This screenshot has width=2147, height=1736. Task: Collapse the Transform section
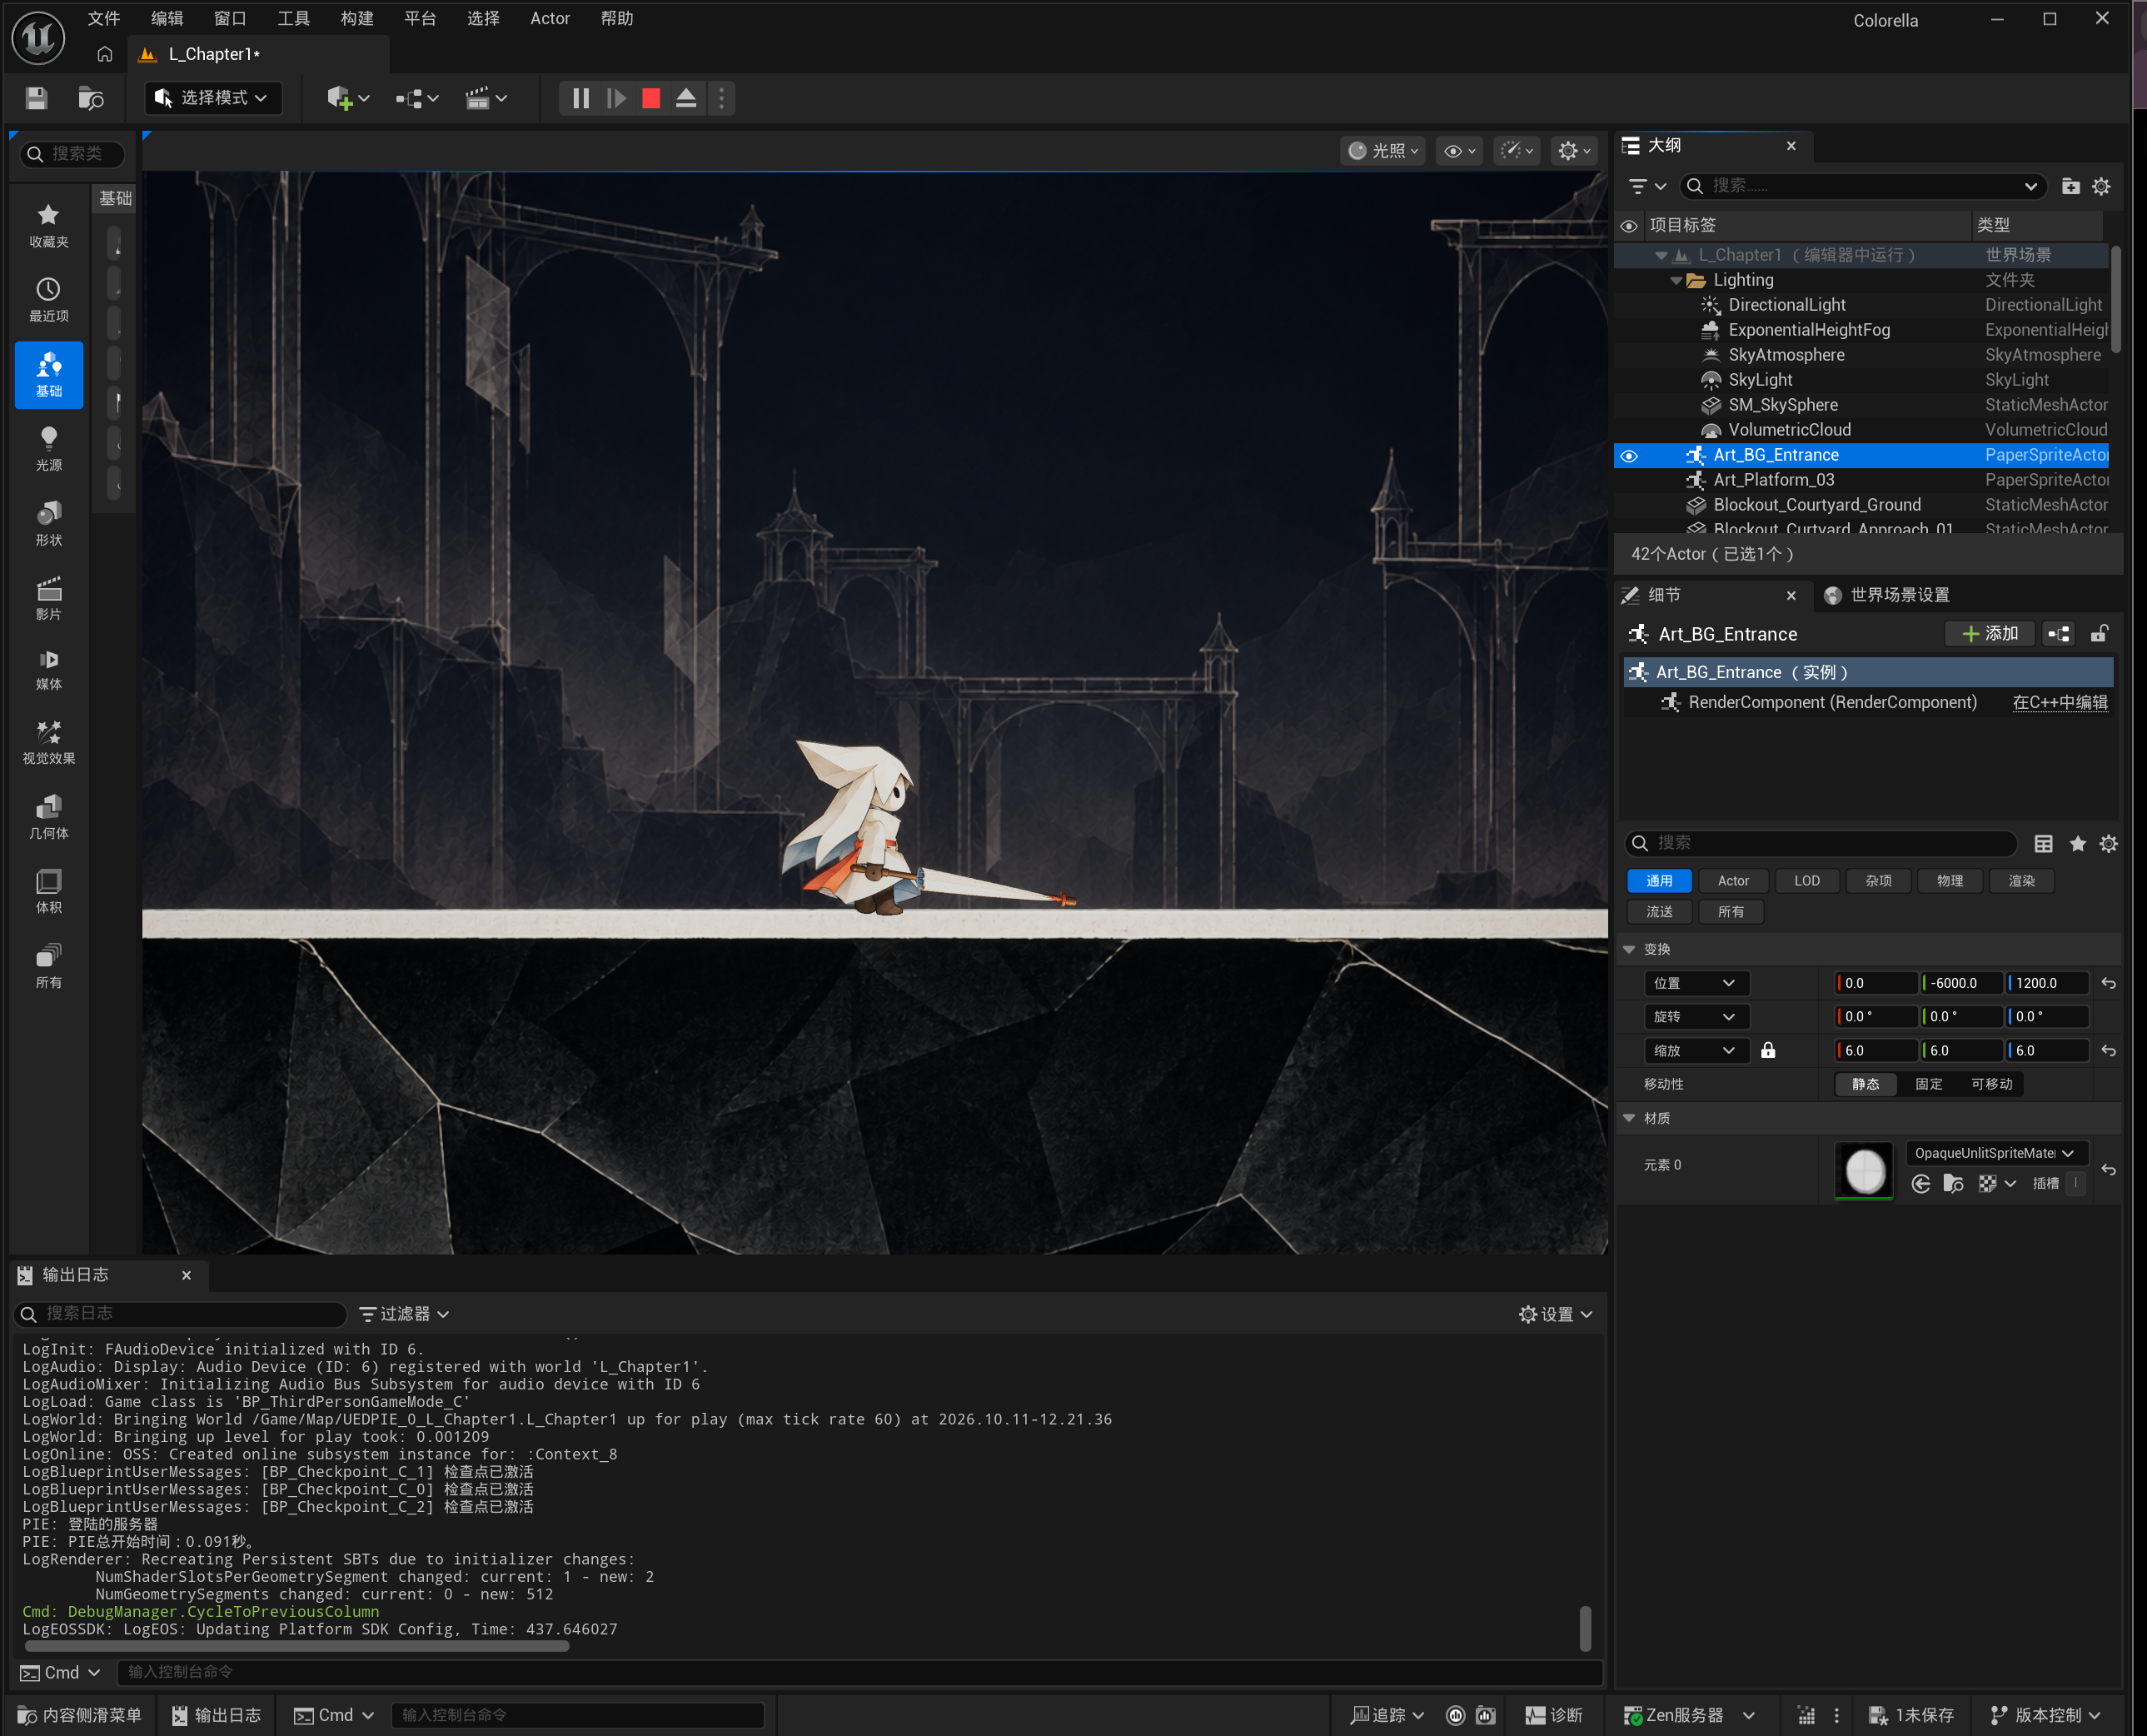point(1628,949)
